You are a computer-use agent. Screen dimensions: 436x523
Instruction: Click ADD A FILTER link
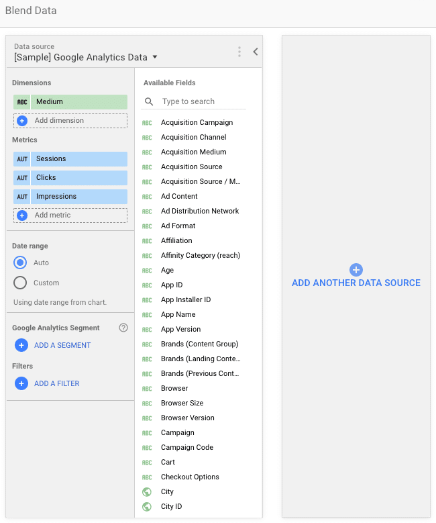click(56, 383)
